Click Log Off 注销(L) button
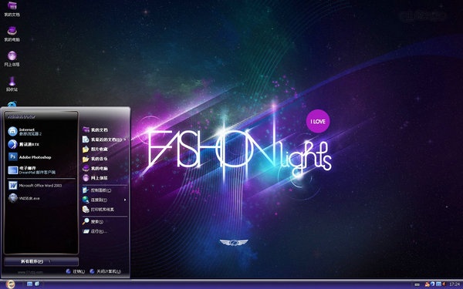The image size is (463, 289). [x=76, y=271]
